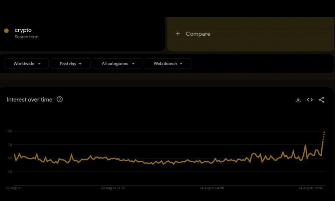Screen dimensions: 335x201
Task: Click the share chart icon
Action: click(x=322, y=100)
